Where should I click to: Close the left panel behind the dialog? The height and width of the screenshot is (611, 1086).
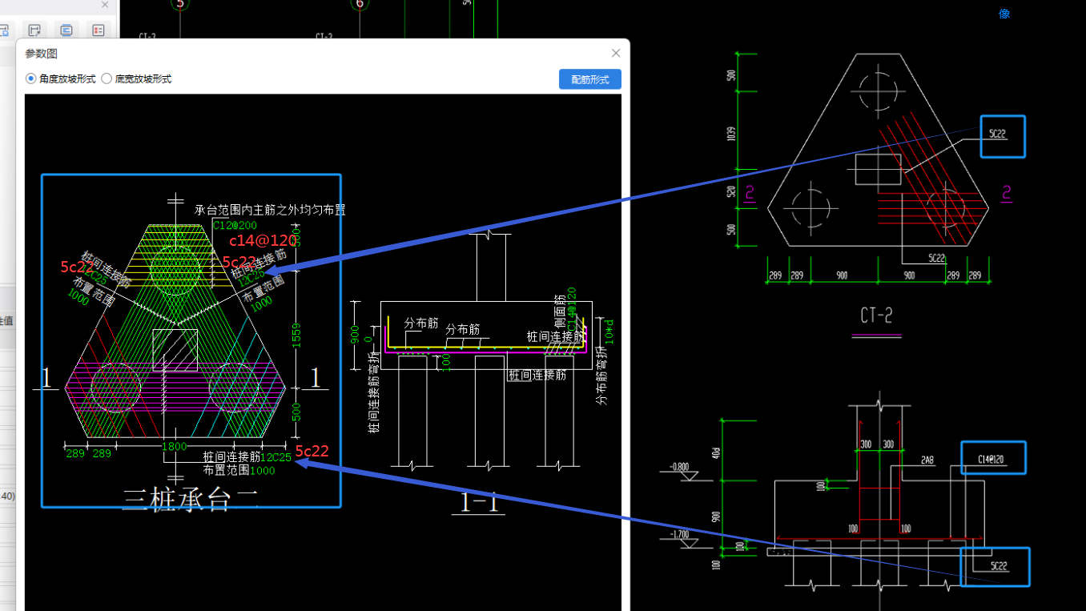[105, 5]
